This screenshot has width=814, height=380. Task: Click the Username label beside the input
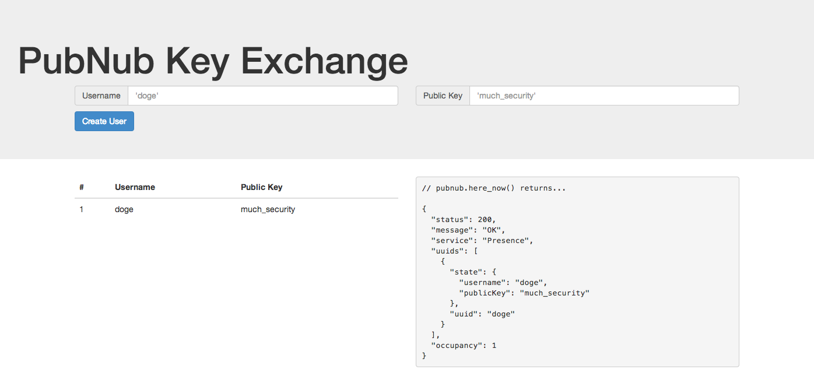tap(101, 96)
